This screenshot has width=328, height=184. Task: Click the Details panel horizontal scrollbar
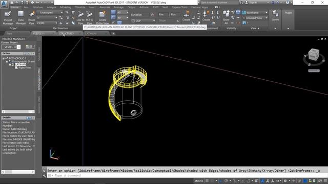pyautogui.click(x=18, y=172)
